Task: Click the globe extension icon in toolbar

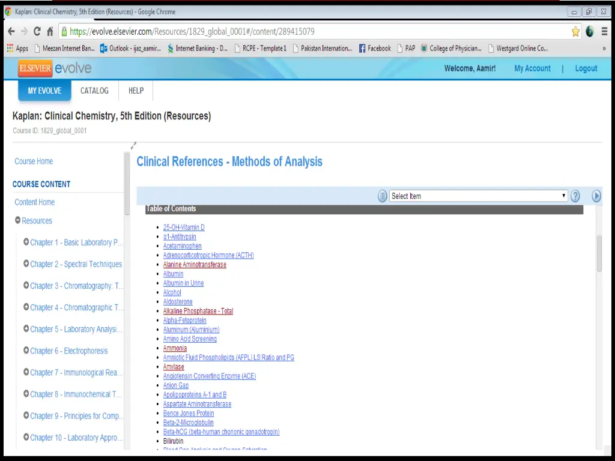Action: [x=590, y=31]
